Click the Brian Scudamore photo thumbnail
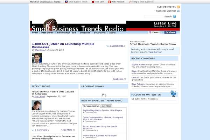 click(37, 58)
